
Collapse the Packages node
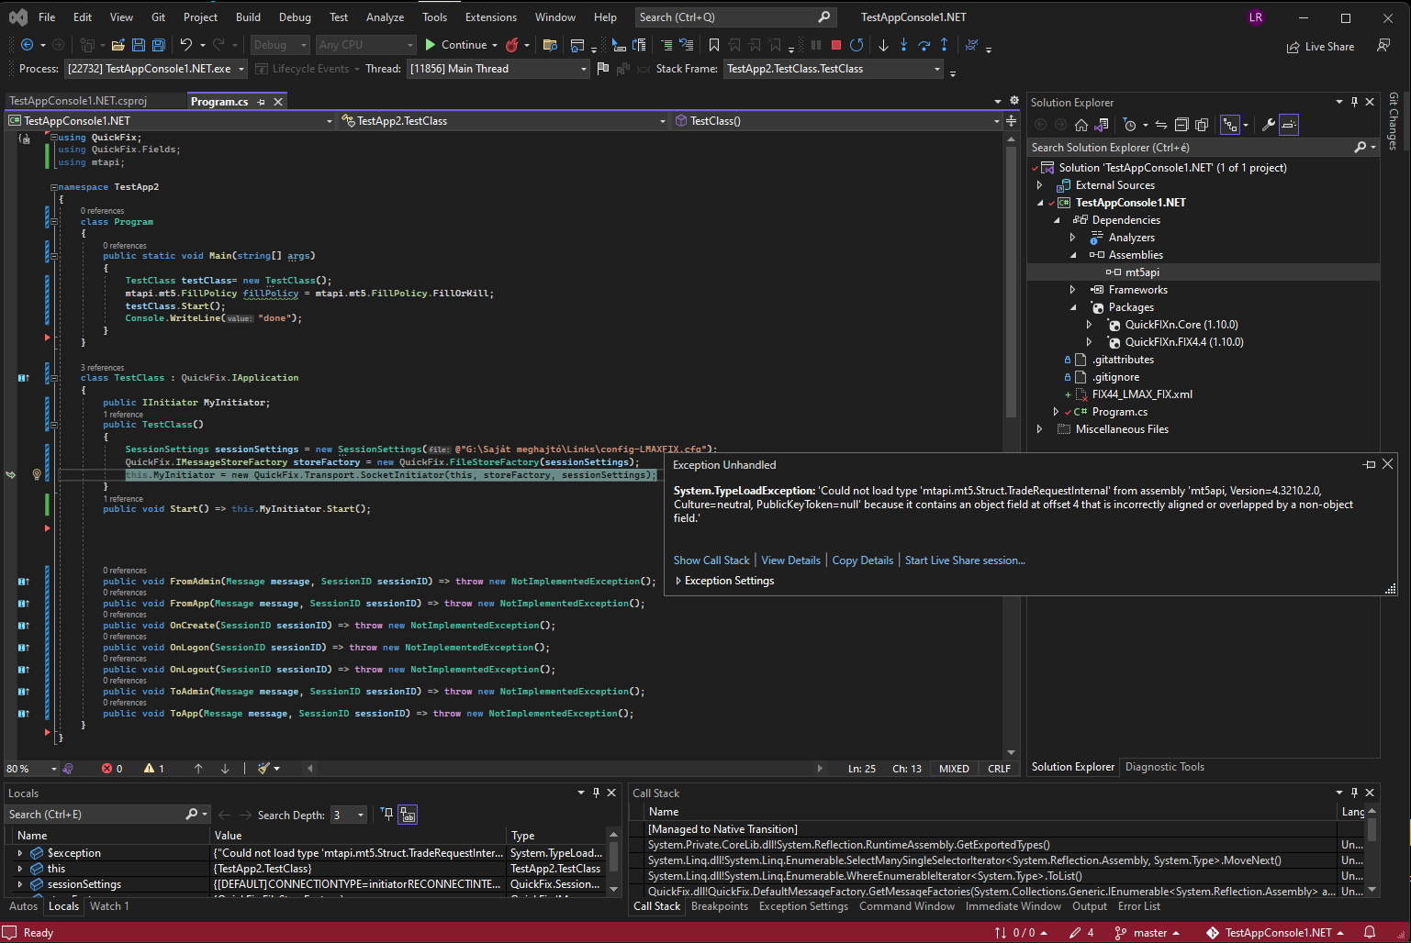coord(1072,307)
